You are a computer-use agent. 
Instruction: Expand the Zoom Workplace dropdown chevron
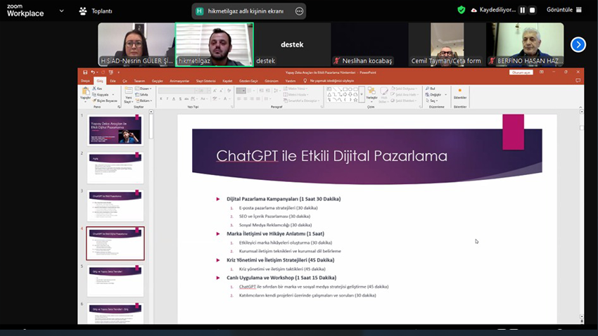coord(61,11)
